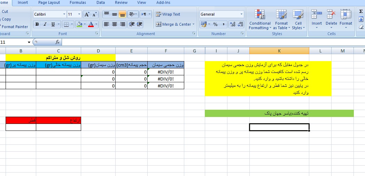
Task: Toggle Bottom Align for cells
Action: pos(122,14)
